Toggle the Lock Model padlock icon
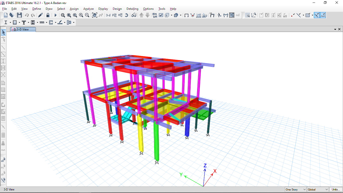The width and height of the screenshot is (343, 193). [48, 15]
